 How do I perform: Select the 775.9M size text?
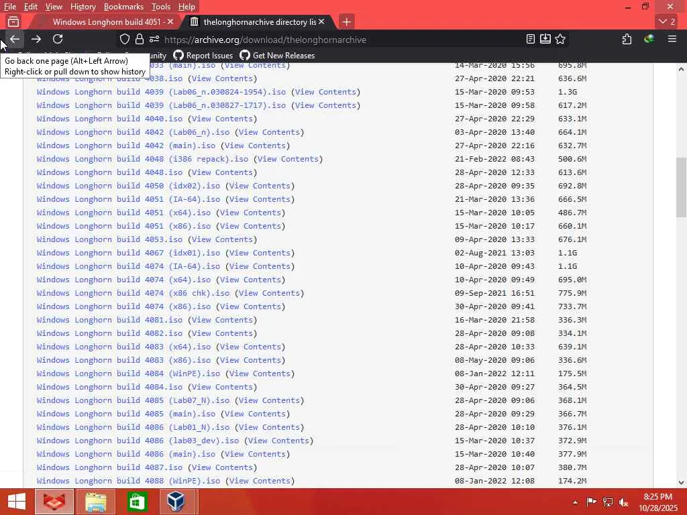[x=572, y=293]
